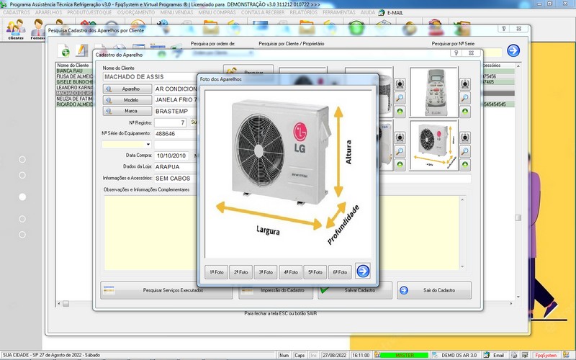576x360 pixels.
Task: Click zoom magnifier beside remote control photo
Action: (464, 98)
